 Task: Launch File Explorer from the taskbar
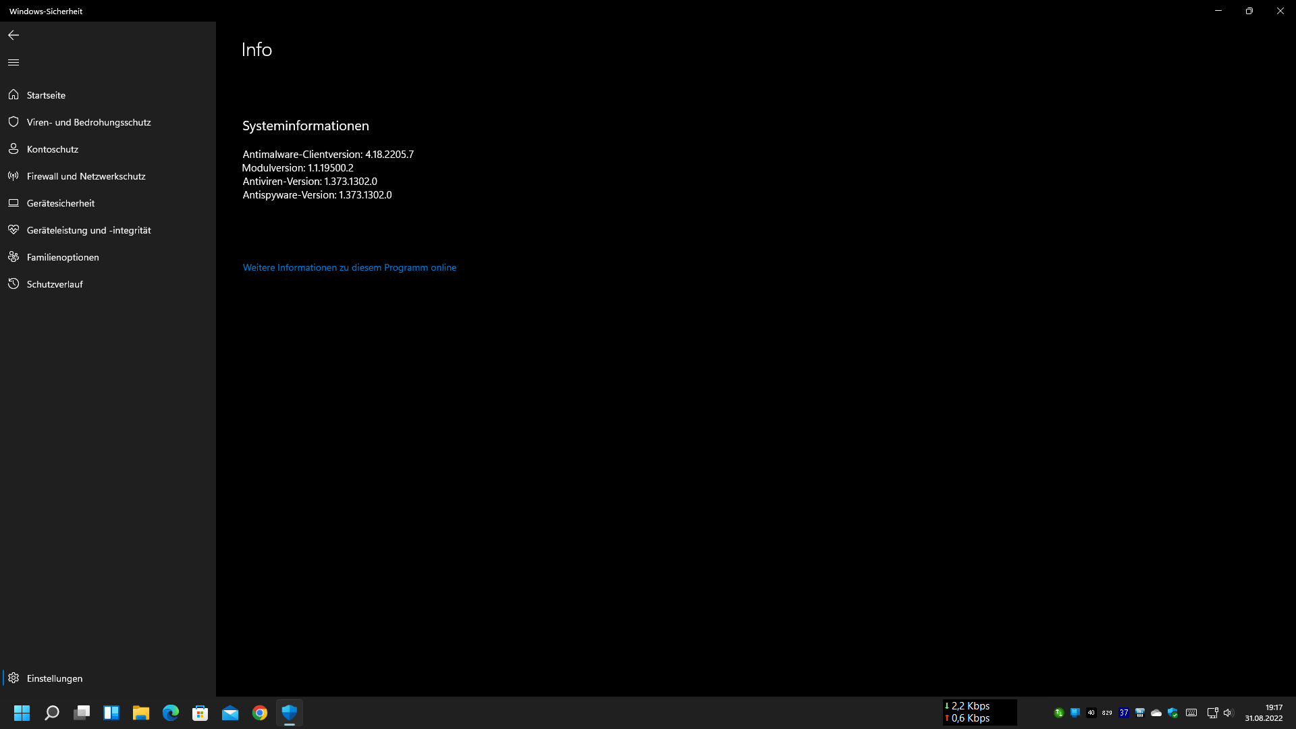click(x=141, y=713)
